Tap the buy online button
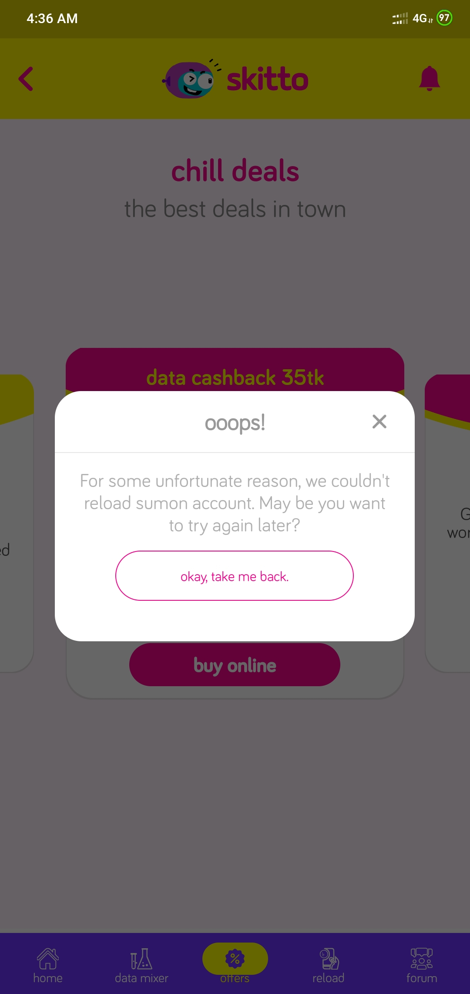470x994 pixels. pyautogui.click(x=235, y=665)
